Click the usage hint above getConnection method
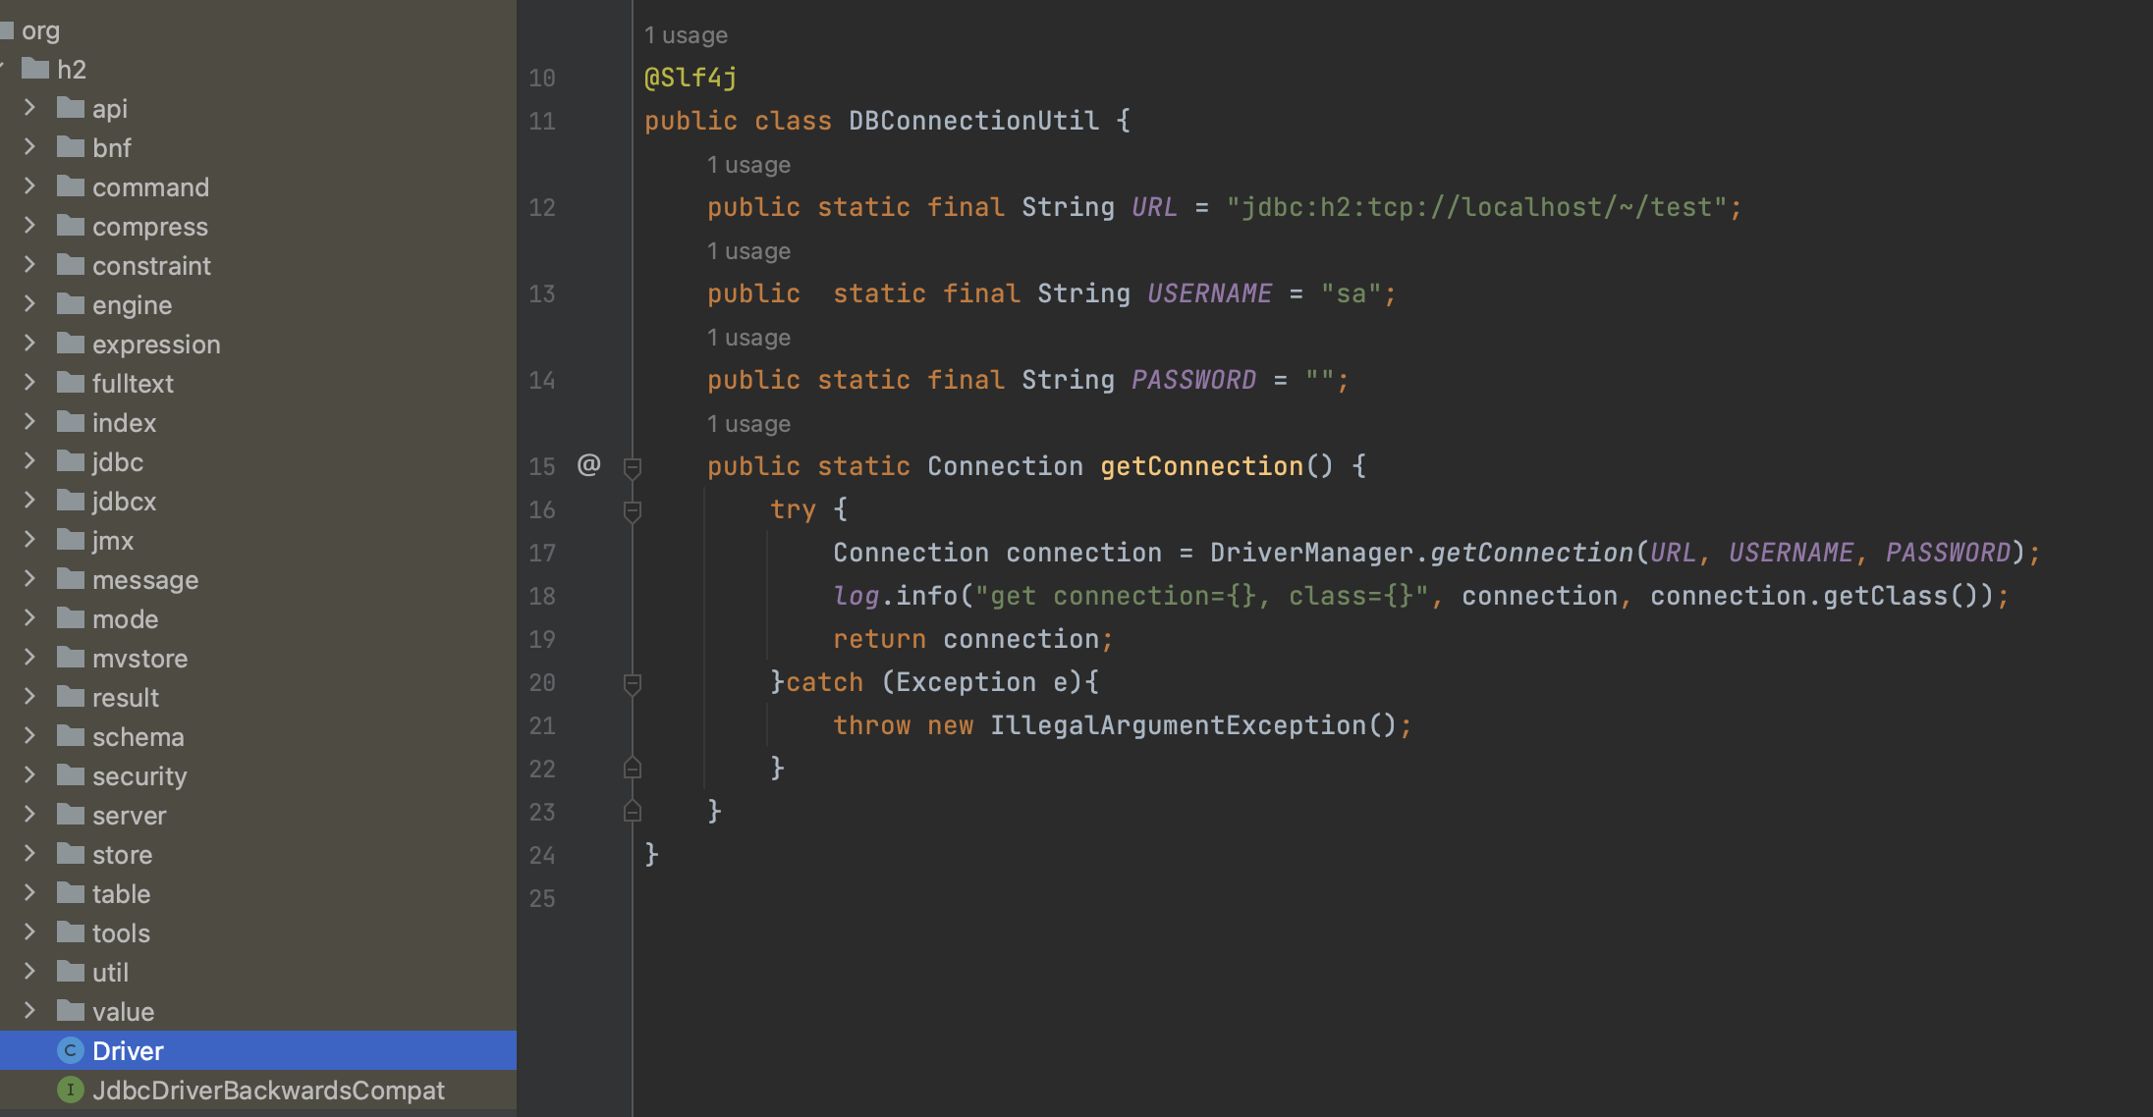2153x1117 pixels. (748, 424)
